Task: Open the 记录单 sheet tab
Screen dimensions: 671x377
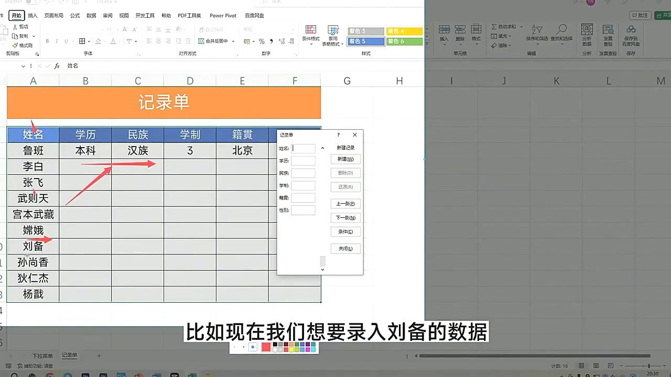Action: pos(70,356)
